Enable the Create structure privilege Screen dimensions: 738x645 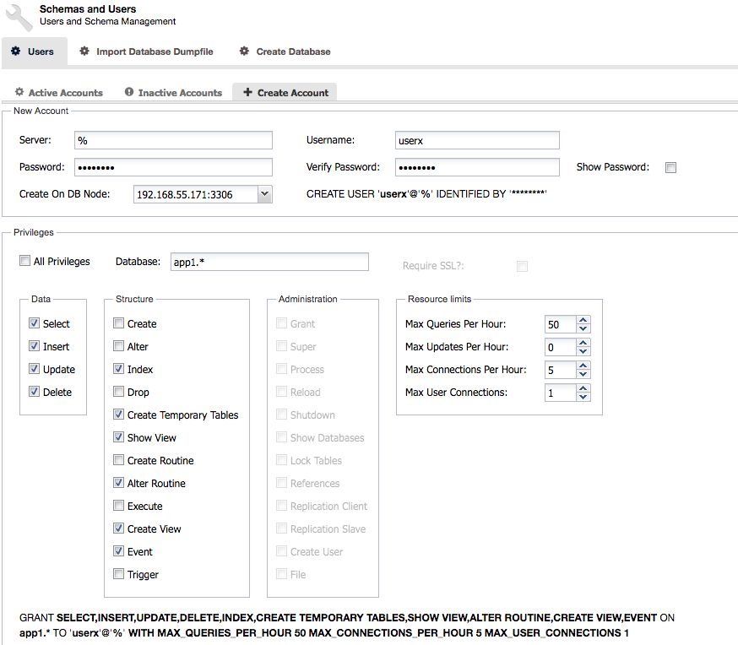tap(118, 323)
